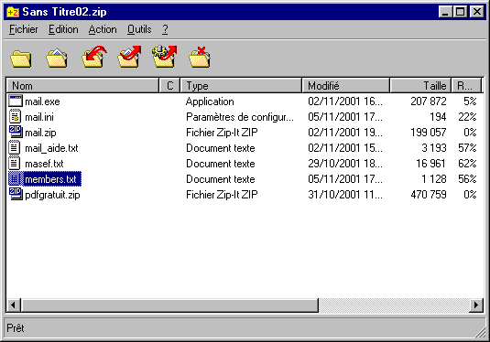Click the text document icon of mail_aide.txt
The height and width of the screenshot is (342, 490).
(14, 147)
